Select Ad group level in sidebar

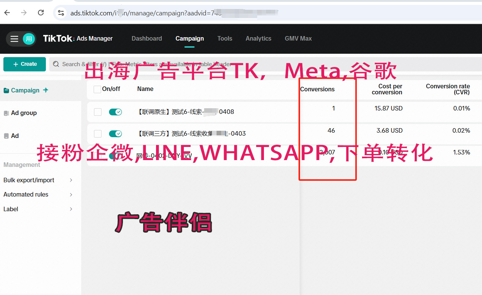click(24, 113)
